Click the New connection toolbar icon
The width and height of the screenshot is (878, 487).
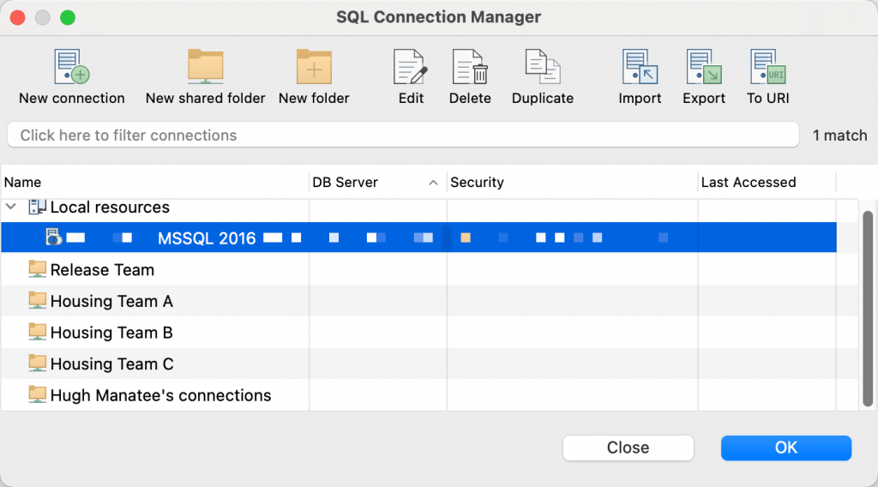point(72,67)
